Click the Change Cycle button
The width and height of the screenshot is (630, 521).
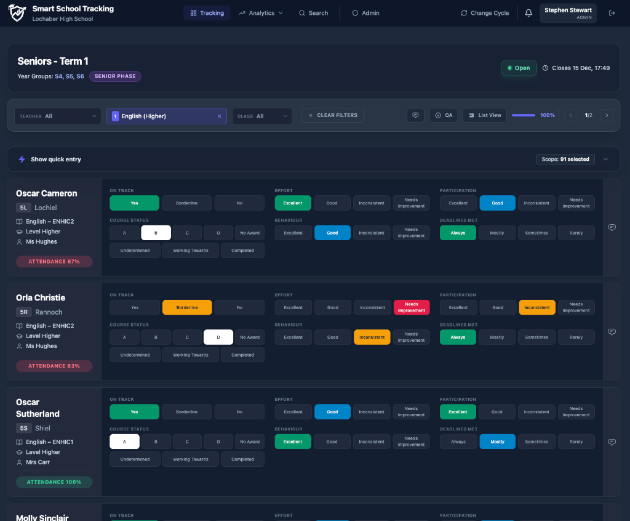coord(484,13)
